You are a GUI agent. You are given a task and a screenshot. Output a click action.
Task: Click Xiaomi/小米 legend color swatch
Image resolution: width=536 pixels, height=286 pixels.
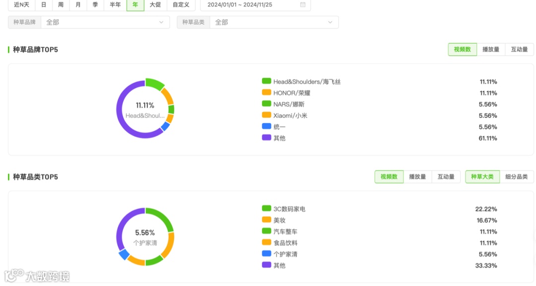point(267,115)
